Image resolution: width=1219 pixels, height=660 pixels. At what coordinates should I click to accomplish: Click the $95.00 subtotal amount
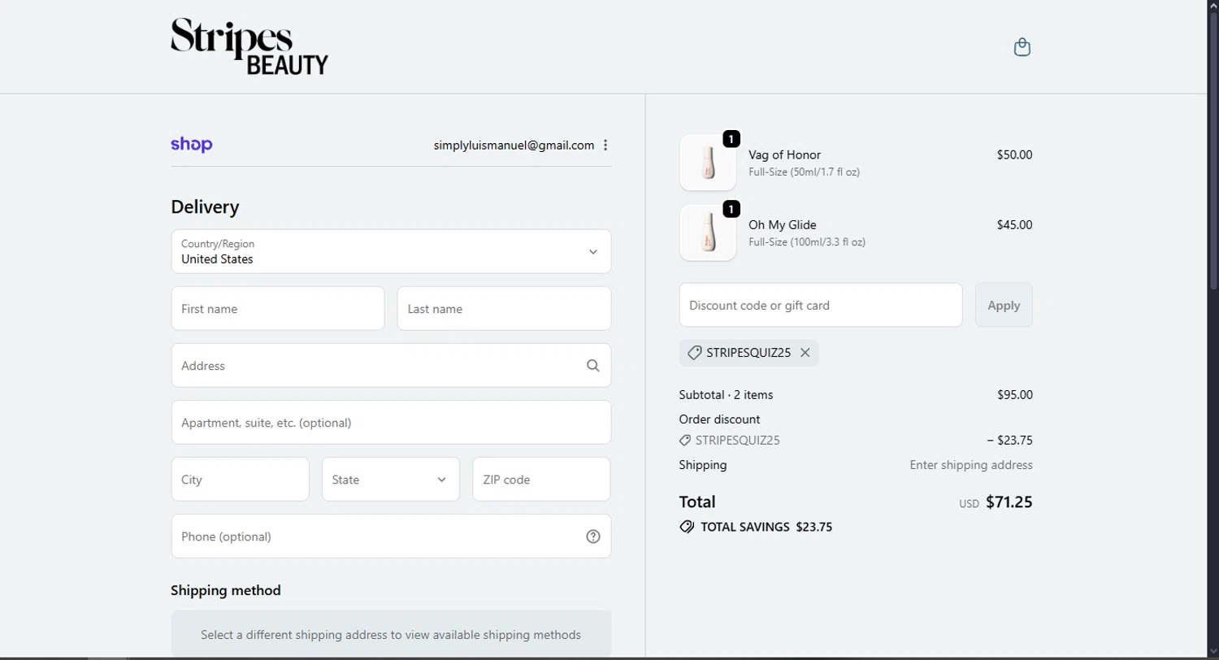click(1015, 395)
